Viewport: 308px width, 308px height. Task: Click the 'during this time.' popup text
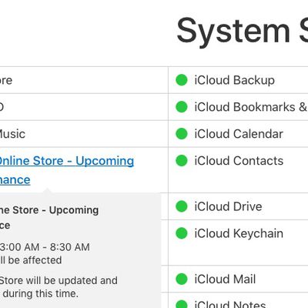point(41,293)
